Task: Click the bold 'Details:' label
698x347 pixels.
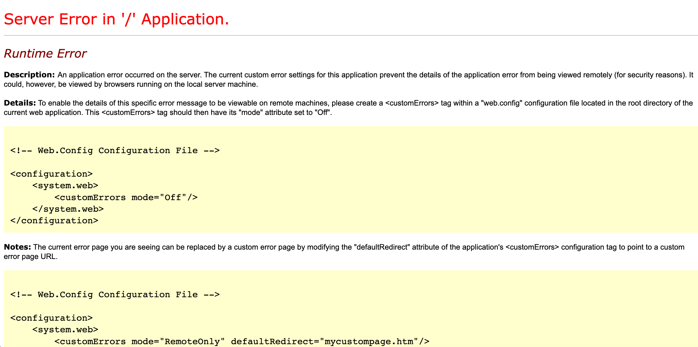Action: click(x=20, y=103)
